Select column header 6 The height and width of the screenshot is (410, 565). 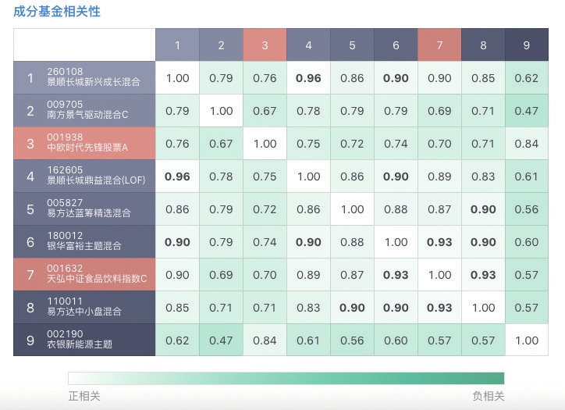(x=396, y=45)
